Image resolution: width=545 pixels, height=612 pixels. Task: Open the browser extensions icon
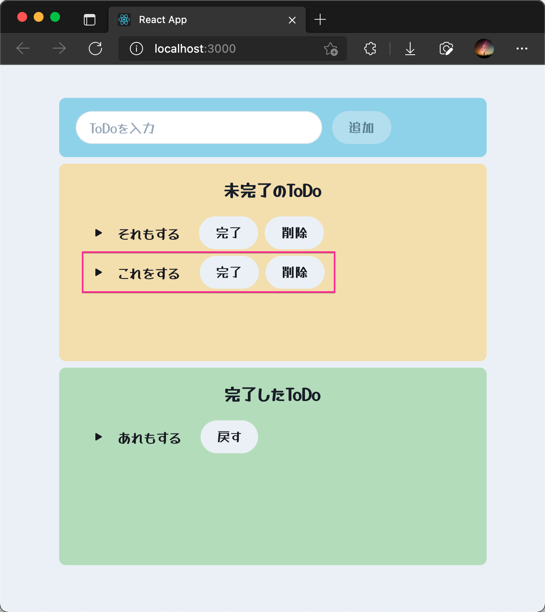(x=369, y=49)
